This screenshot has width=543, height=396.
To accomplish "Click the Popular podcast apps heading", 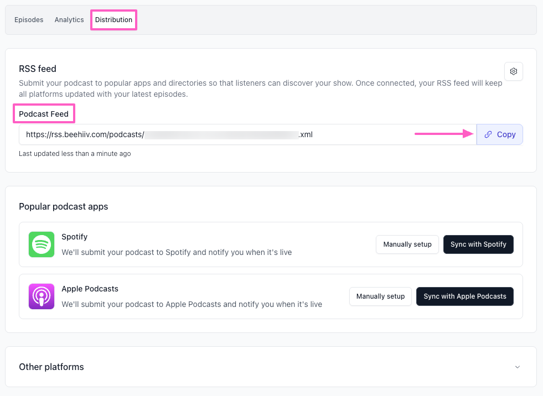I will (x=64, y=206).
